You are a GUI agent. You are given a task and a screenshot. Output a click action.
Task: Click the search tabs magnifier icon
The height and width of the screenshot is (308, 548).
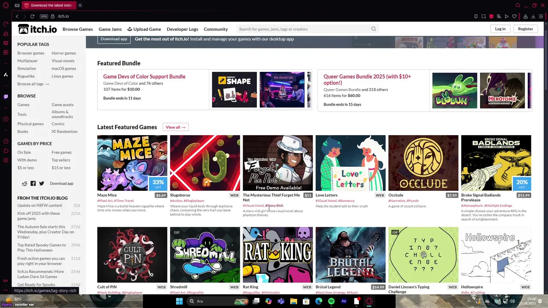click(x=518, y=5)
